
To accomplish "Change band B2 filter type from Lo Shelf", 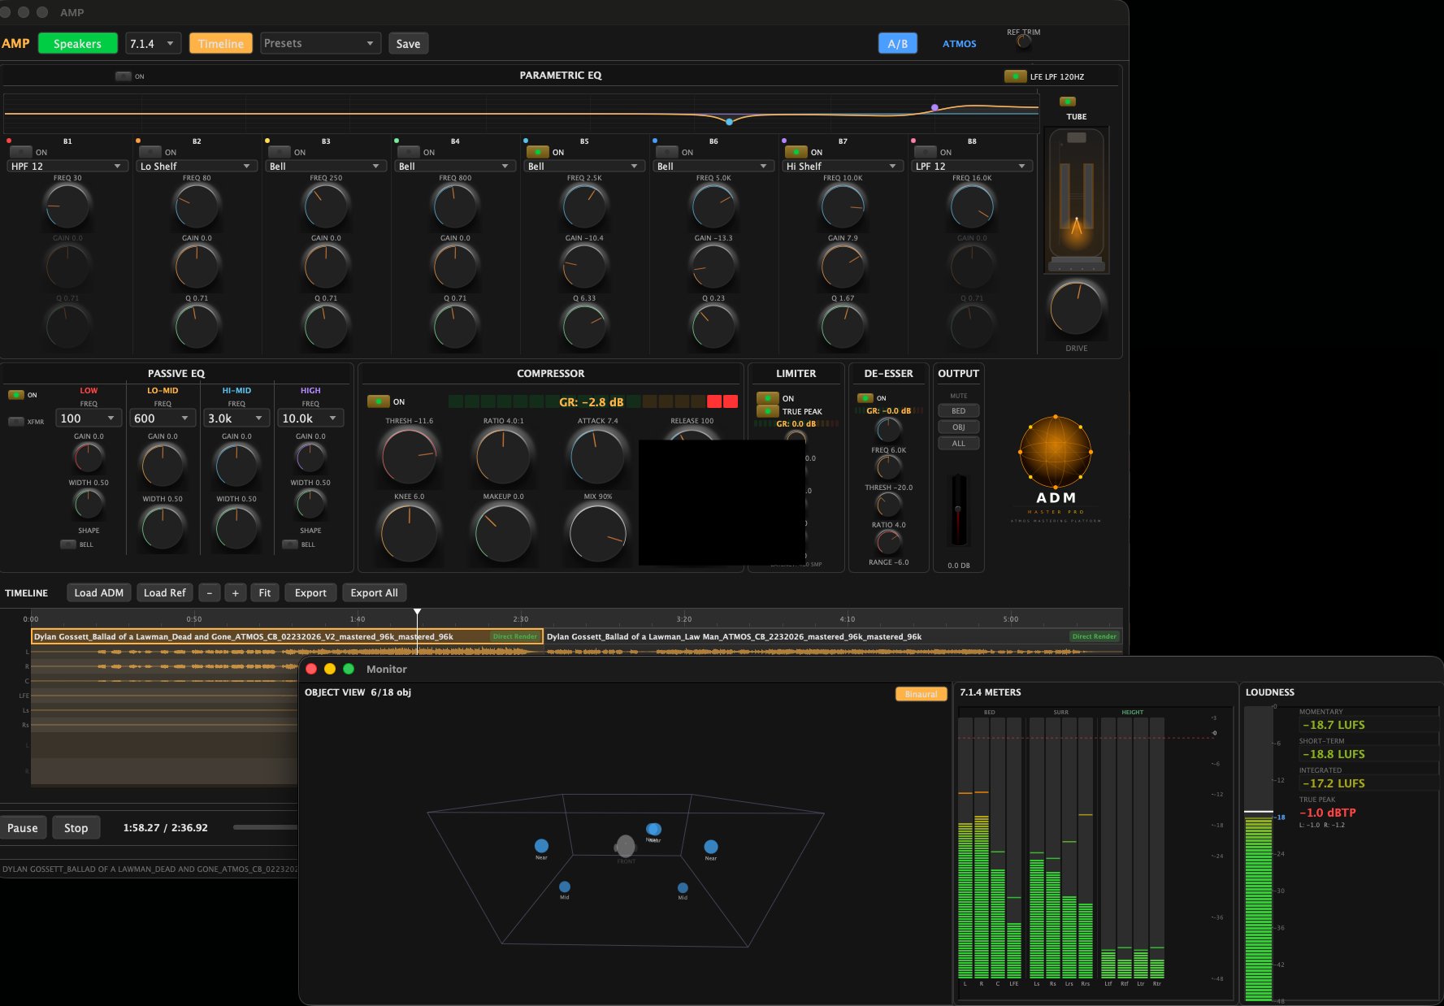I will click(x=195, y=166).
